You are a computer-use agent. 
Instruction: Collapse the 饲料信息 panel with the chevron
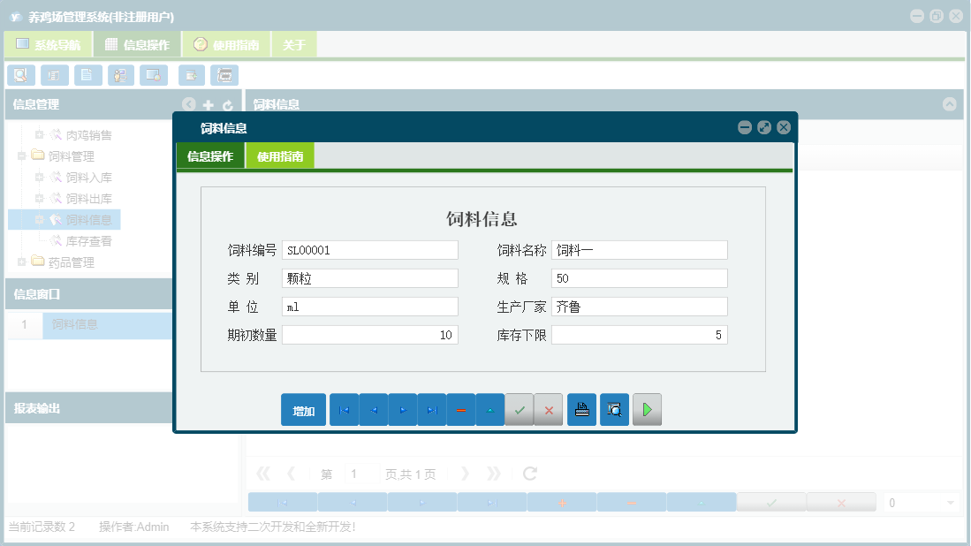pos(950,104)
